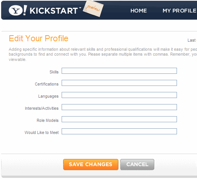Click the Role Models label text
The height and width of the screenshot is (179, 197).
pos(48,120)
